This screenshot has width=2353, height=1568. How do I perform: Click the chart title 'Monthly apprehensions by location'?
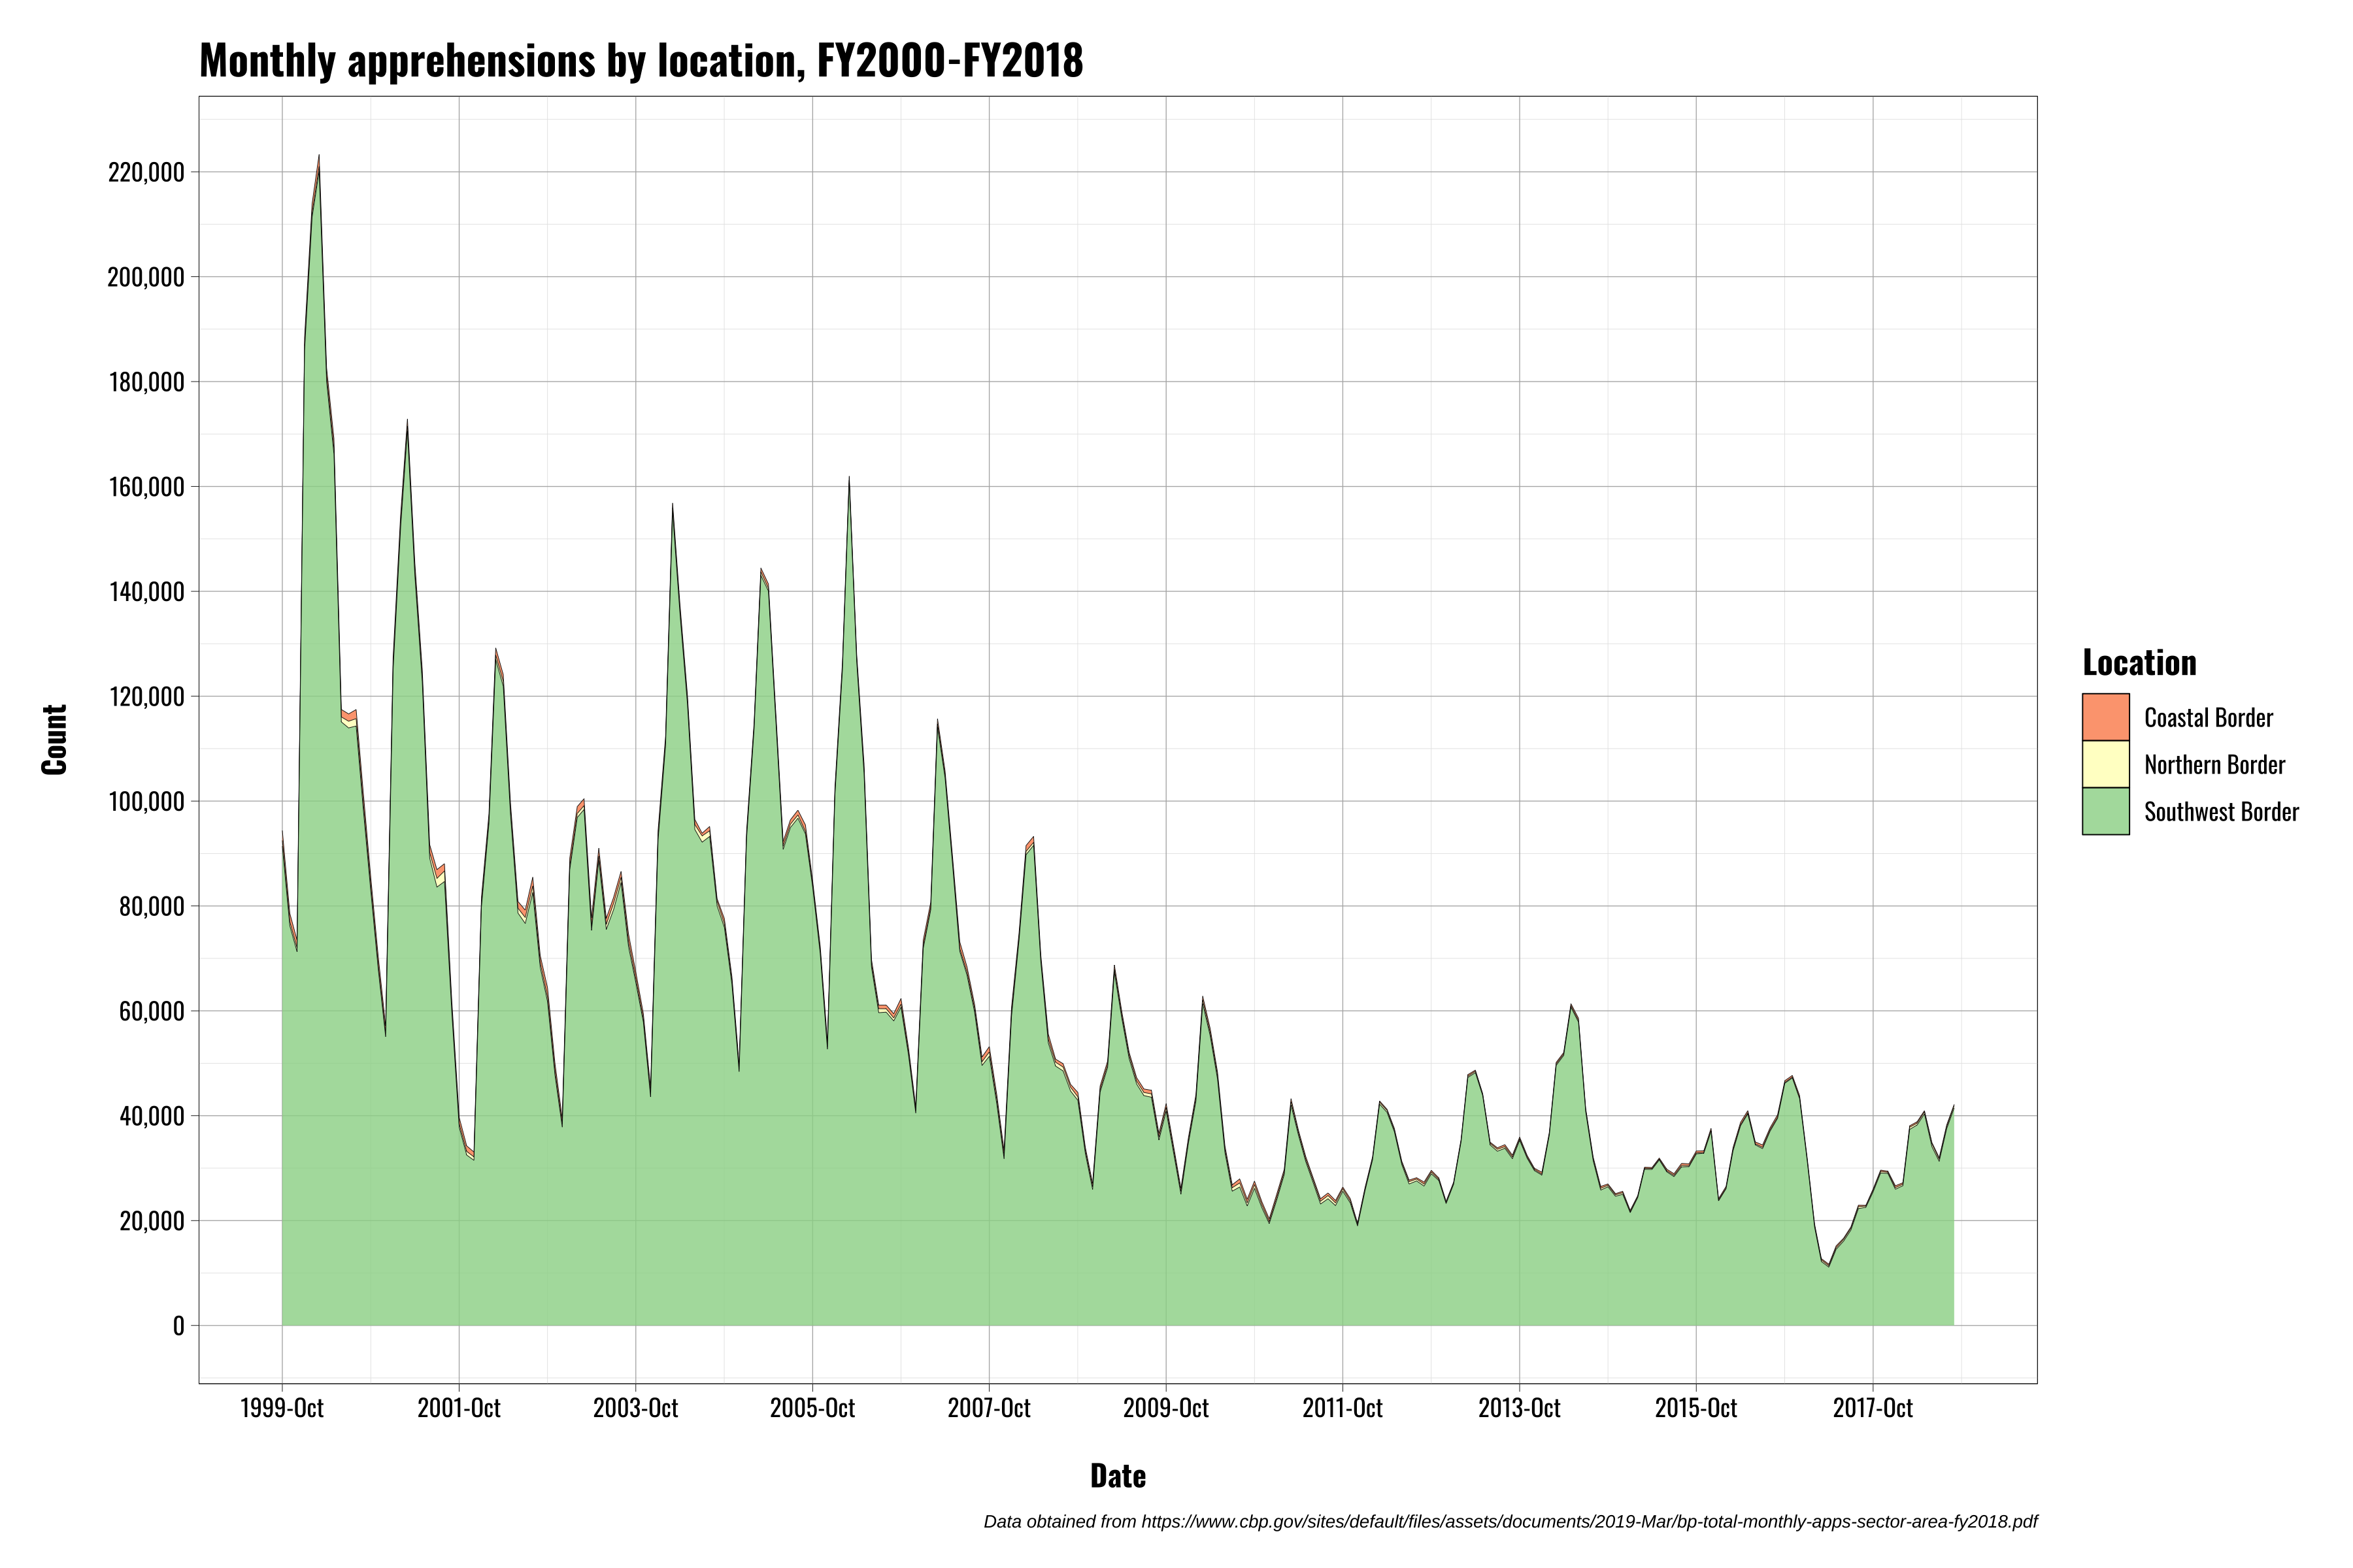[641, 60]
